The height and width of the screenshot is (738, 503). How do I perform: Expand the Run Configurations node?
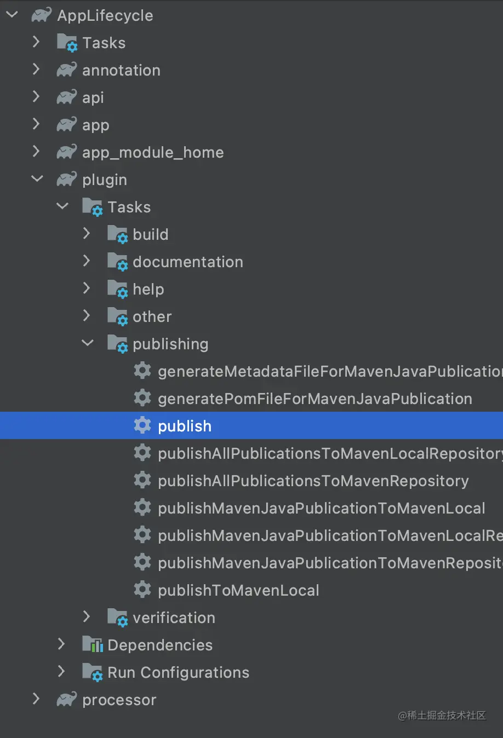[x=61, y=671]
